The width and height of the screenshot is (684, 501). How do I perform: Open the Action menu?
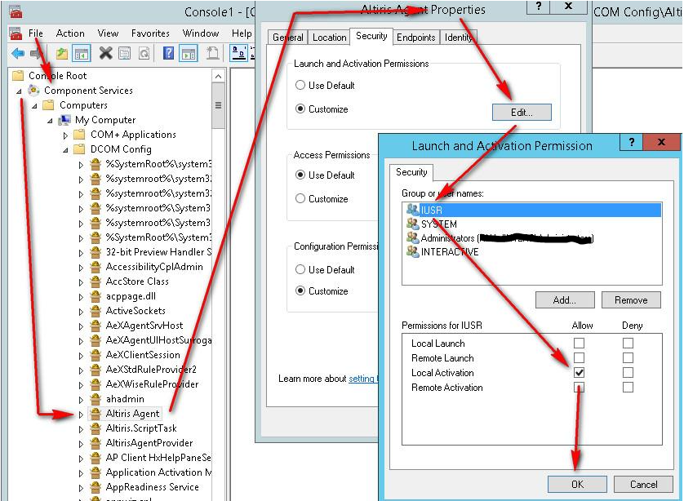(70, 33)
